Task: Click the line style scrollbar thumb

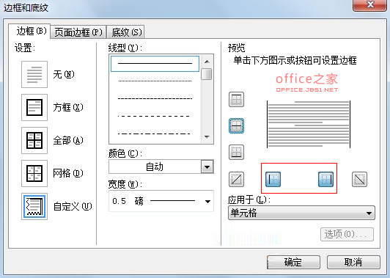Action: pos(207,74)
